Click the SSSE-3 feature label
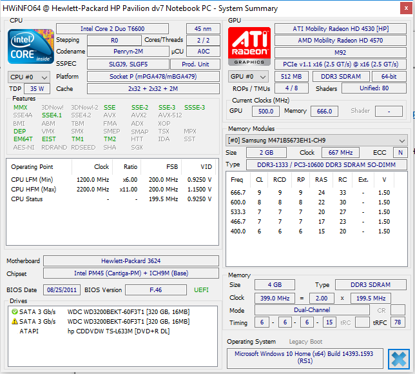 [195, 107]
